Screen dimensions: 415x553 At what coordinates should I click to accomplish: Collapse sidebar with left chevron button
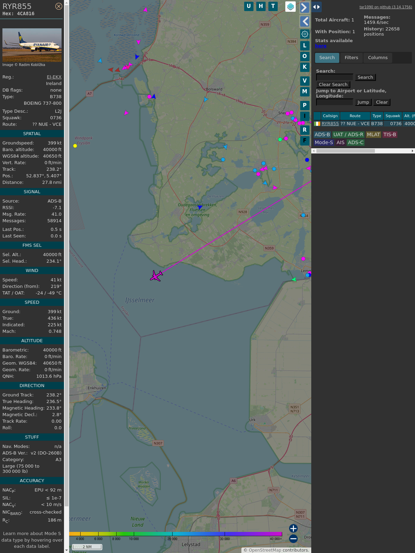pyautogui.click(x=304, y=21)
